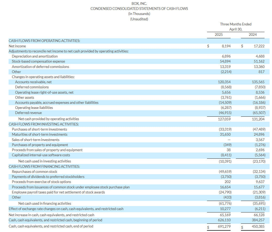Image resolution: width=272 pixels, height=232 pixels.
Task: Select the "CASH FLOWS FROM OPERATING ACTIVITIES:" section heading
Action: [x=44, y=41]
